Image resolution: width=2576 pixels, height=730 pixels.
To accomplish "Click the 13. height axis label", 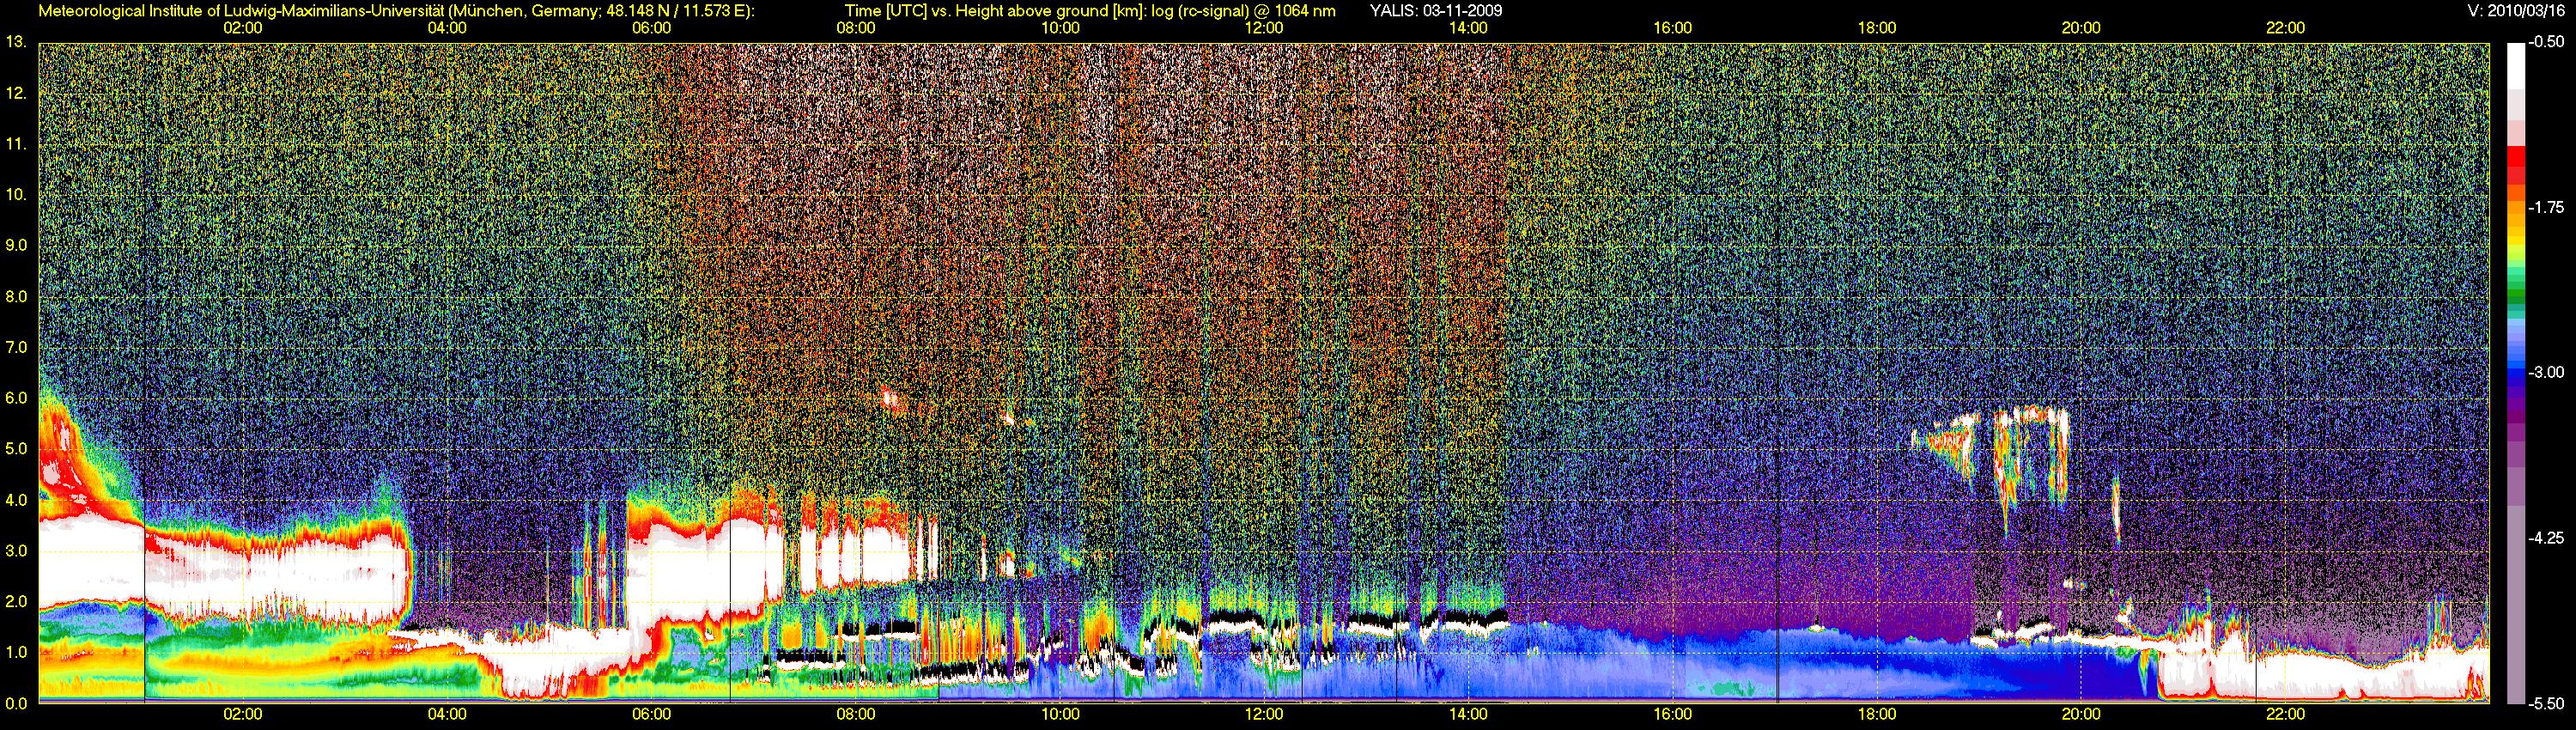I will point(16,42).
